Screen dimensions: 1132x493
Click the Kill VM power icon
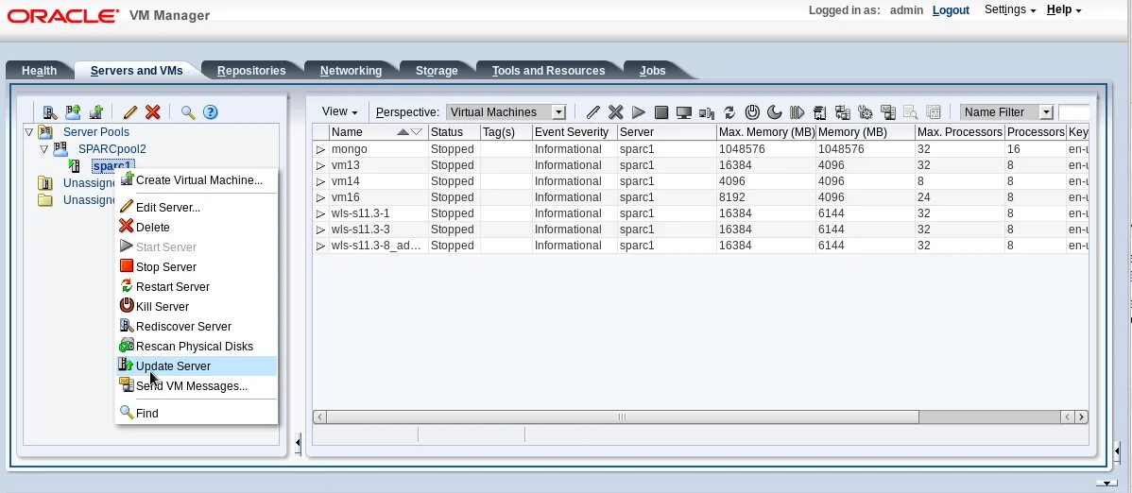pos(752,111)
